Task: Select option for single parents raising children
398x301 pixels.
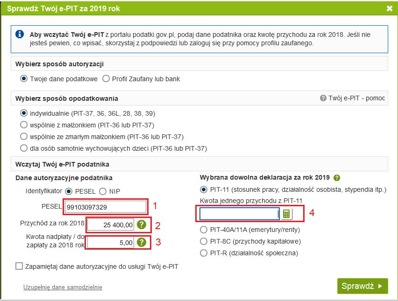Action: (x=24, y=148)
